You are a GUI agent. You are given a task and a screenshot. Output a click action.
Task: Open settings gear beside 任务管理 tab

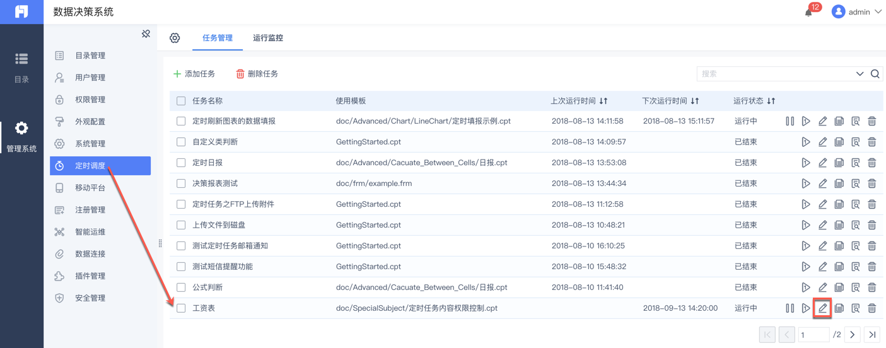(x=175, y=38)
